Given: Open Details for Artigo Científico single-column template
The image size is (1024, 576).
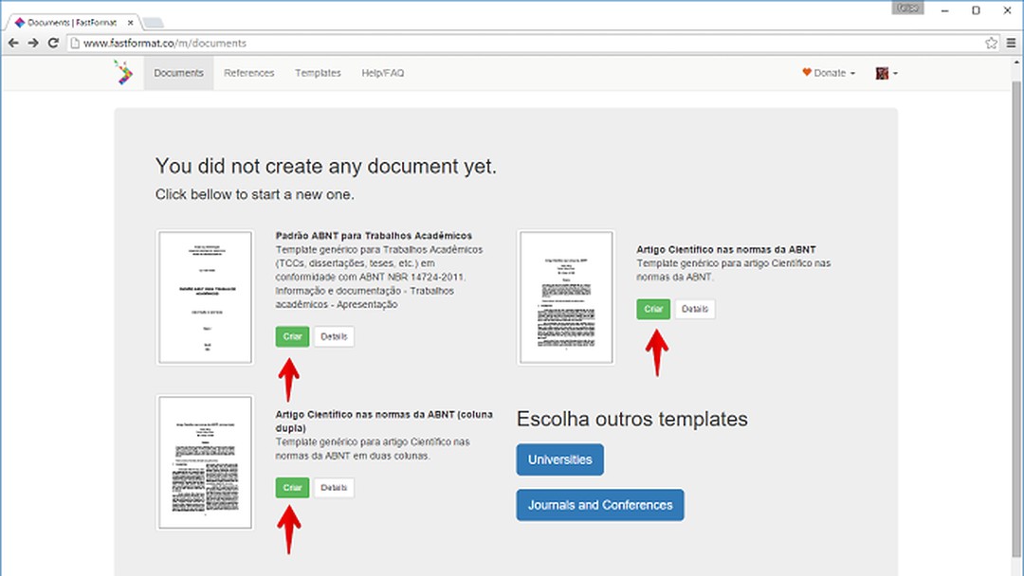Looking at the screenshot, I should pyautogui.click(x=695, y=309).
